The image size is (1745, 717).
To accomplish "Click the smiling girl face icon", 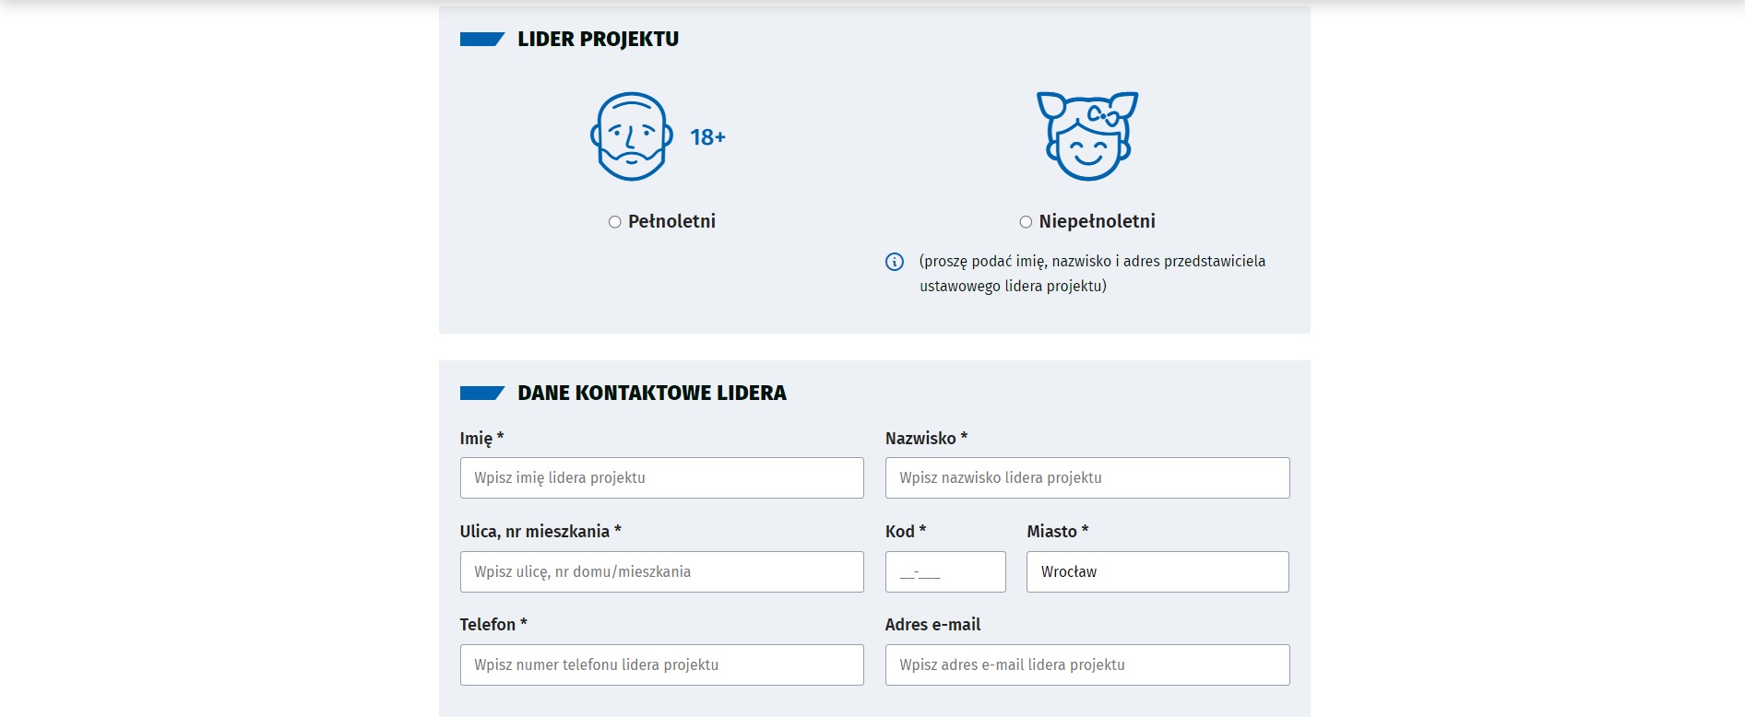I will click(1087, 135).
